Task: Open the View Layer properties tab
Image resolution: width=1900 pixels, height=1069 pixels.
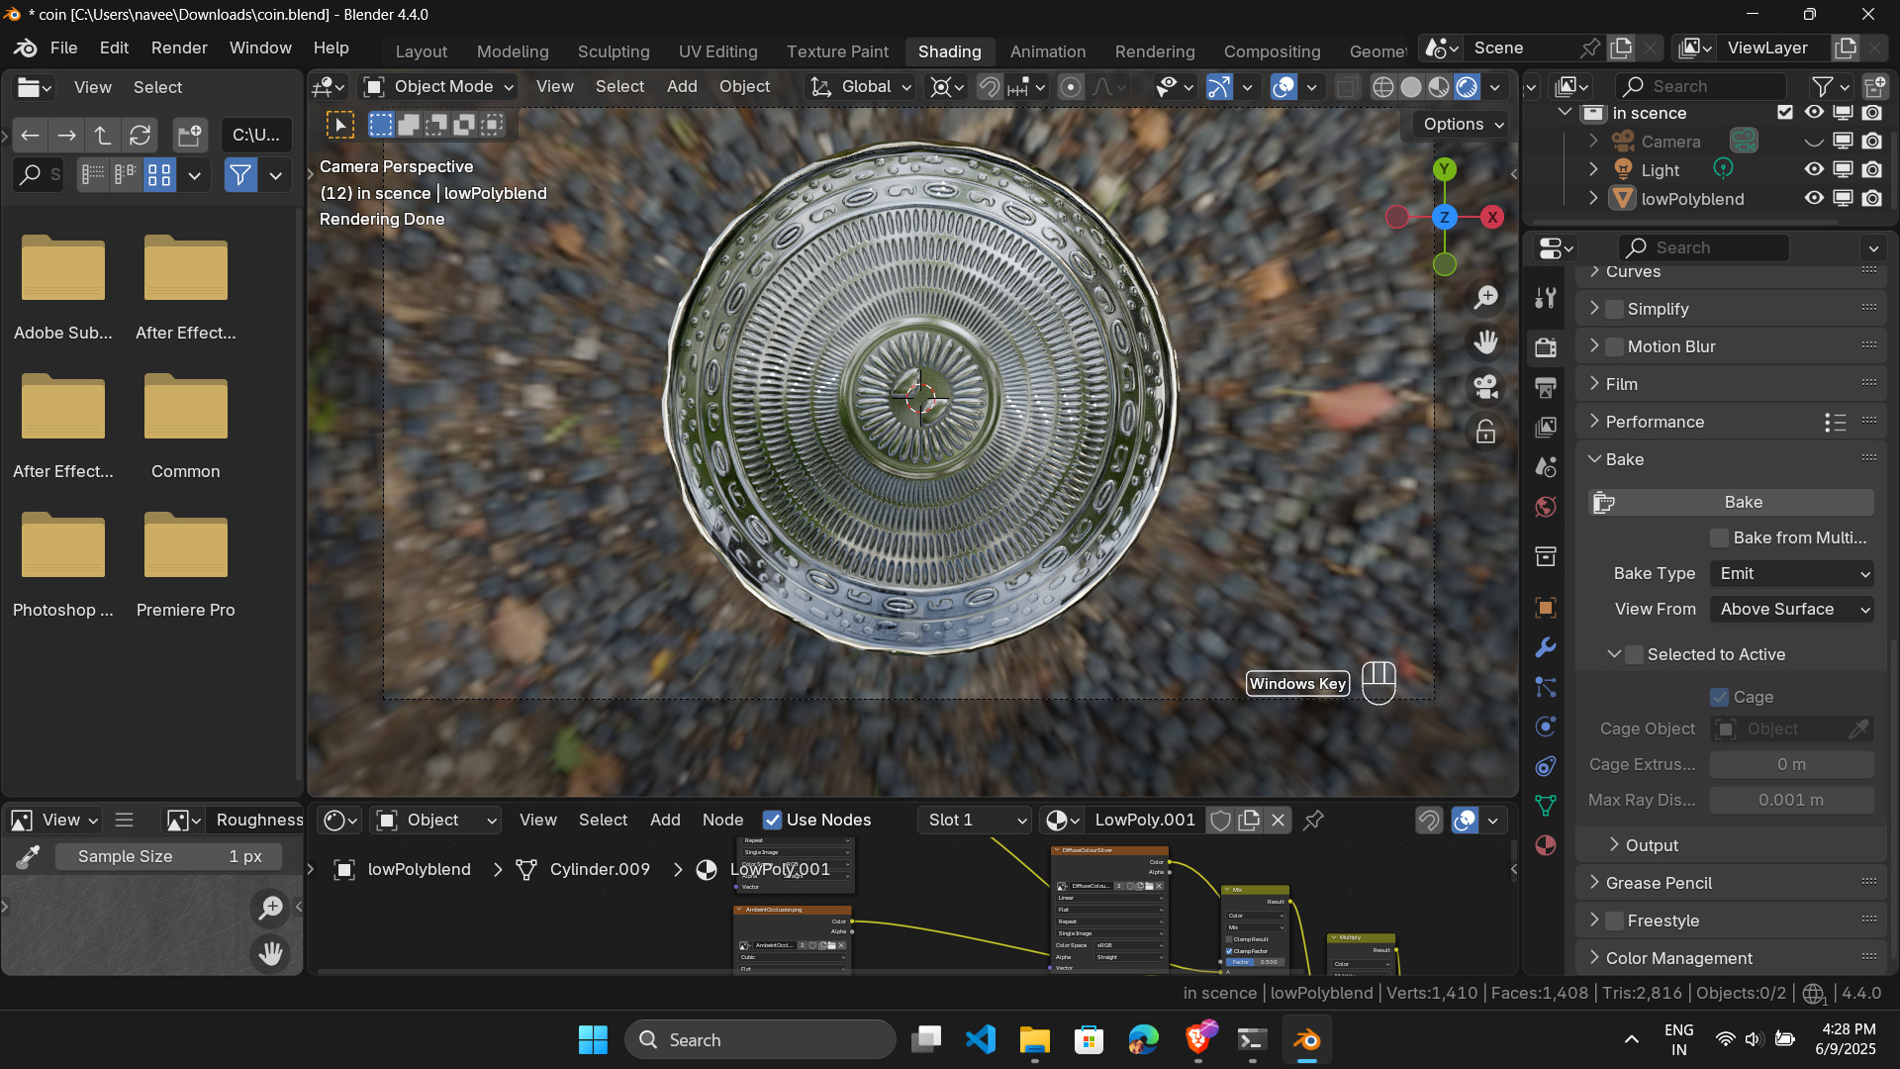Action: click(x=1546, y=427)
